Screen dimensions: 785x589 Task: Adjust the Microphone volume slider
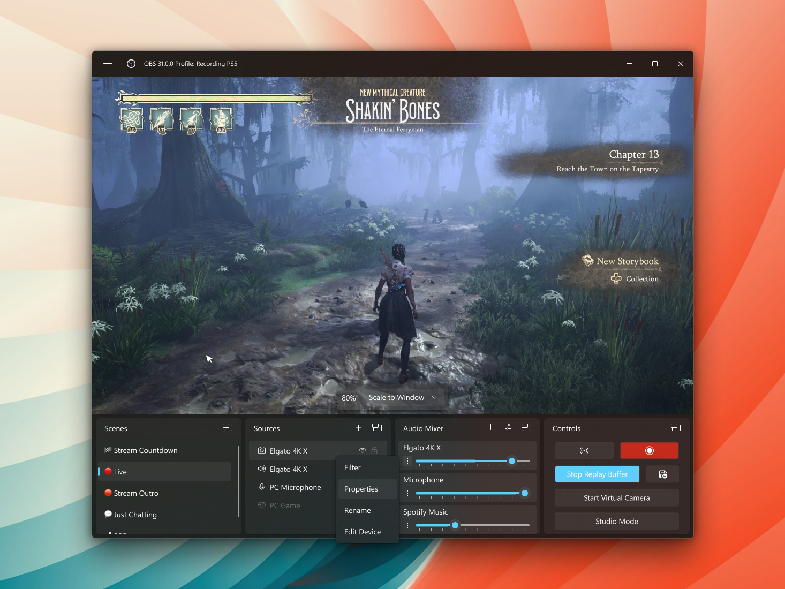pos(524,493)
